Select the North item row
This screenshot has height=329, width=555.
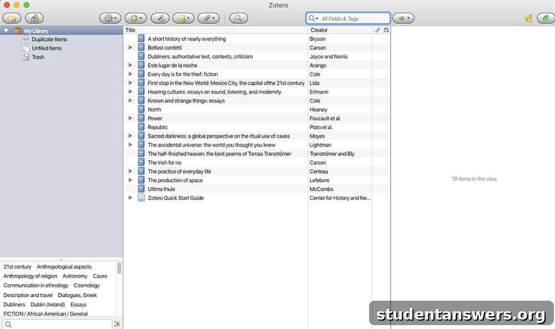coord(257,109)
